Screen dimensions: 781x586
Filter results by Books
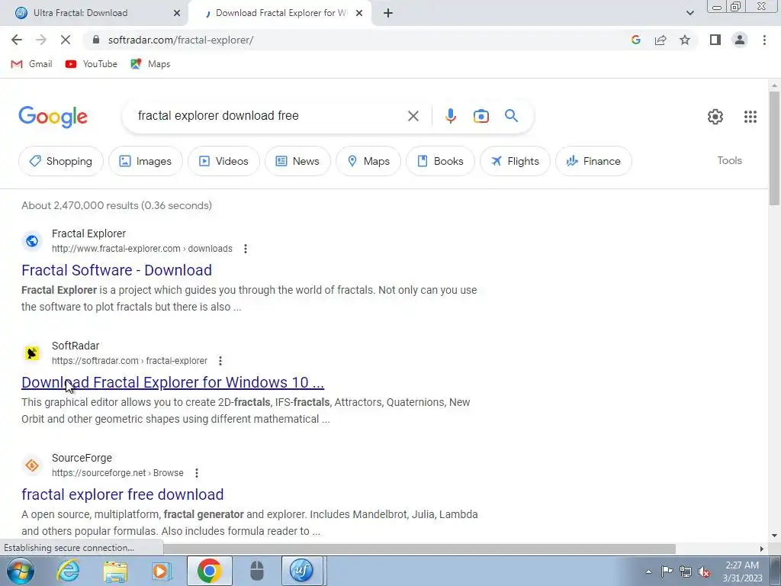440,161
